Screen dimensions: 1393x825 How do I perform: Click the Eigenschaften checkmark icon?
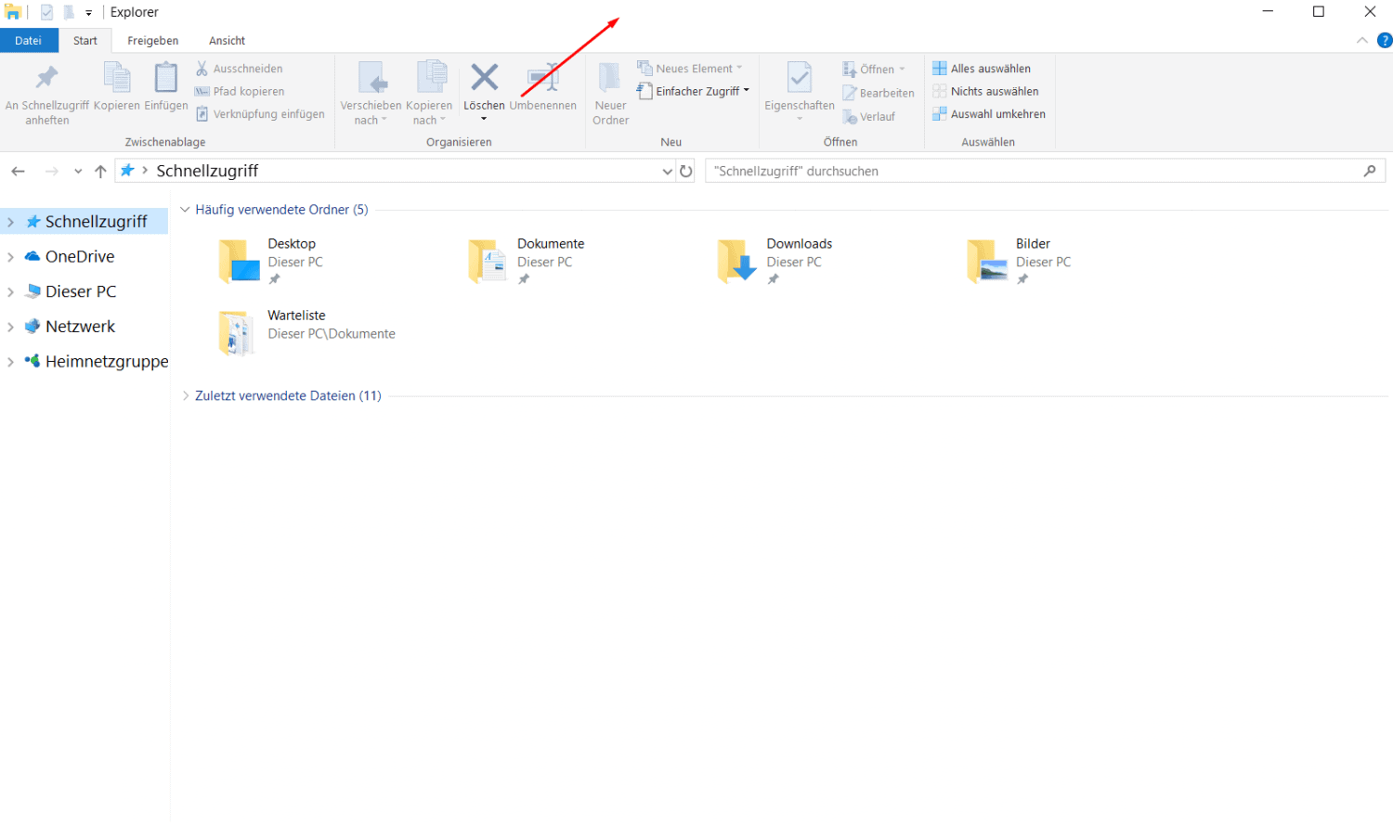pos(799,78)
